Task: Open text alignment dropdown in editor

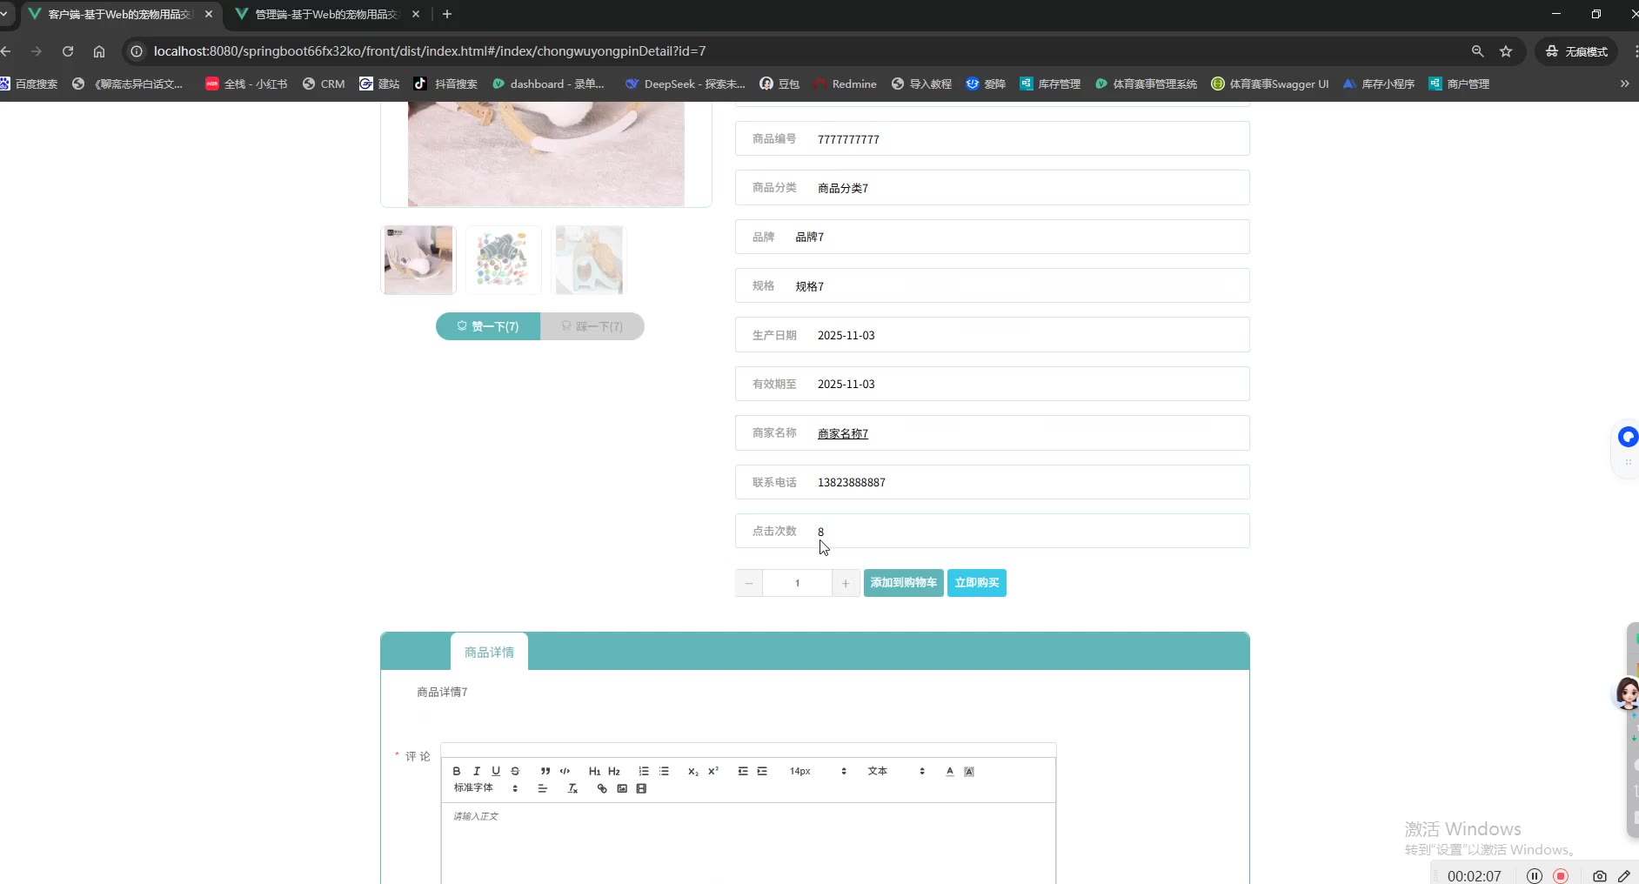Action: (x=543, y=788)
